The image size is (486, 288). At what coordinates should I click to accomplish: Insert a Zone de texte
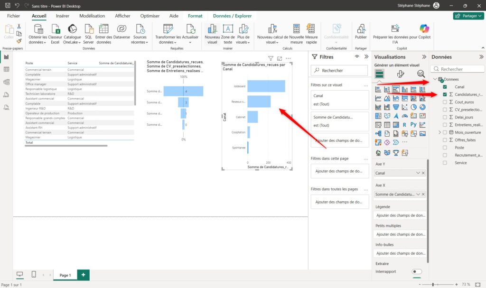[228, 34]
